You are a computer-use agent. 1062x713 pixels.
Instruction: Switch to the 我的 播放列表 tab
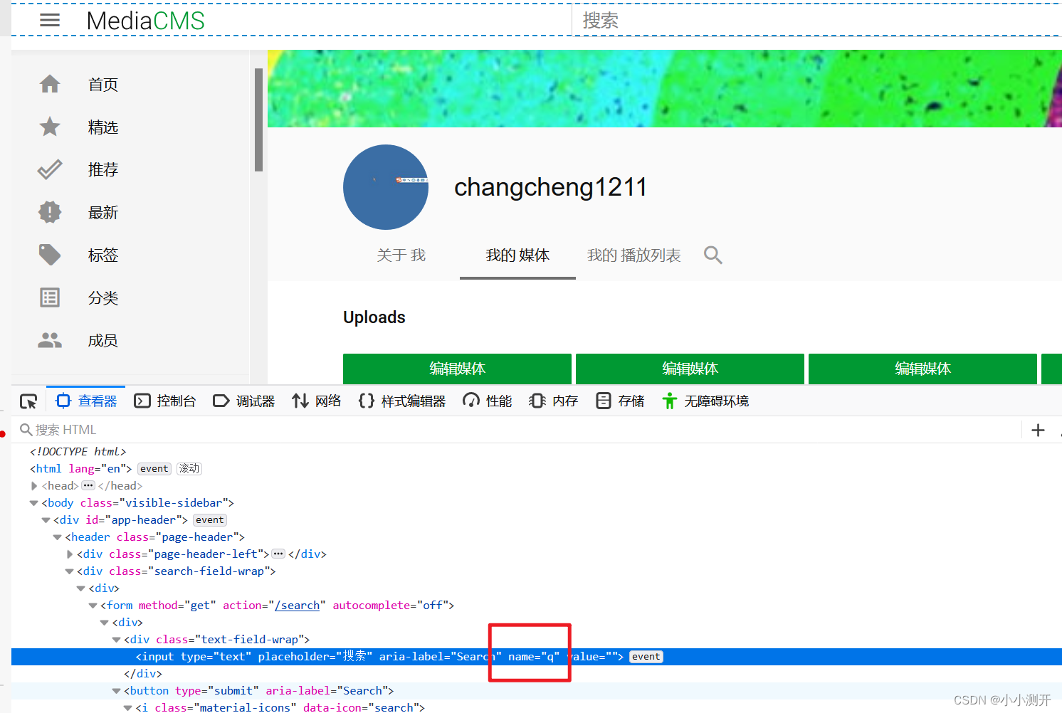point(634,255)
